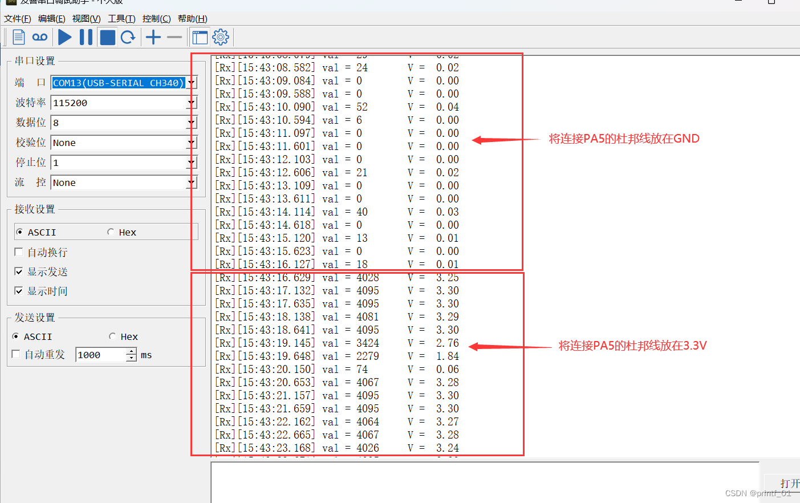Click the send text input area
The height and width of the screenshot is (503, 800).
tap(485, 482)
